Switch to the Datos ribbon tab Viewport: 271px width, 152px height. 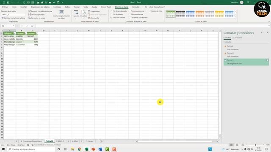point(67,7)
